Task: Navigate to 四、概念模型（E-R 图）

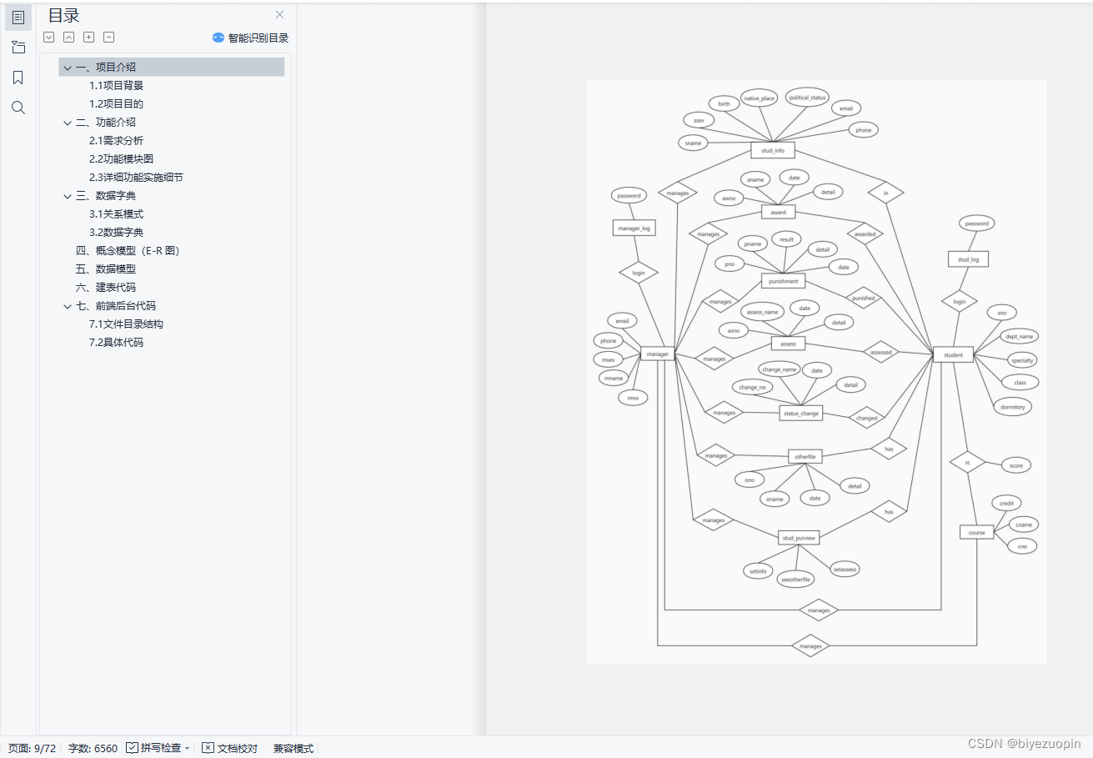Action: pyautogui.click(x=128, y=250)
